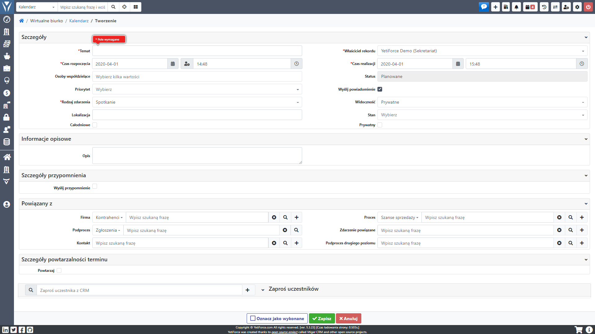Click the home breadcrumb icon

coord(21,21)
